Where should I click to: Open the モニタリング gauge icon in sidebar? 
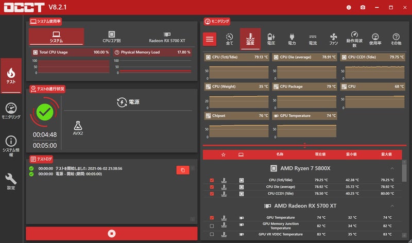[x=11, y=111]
